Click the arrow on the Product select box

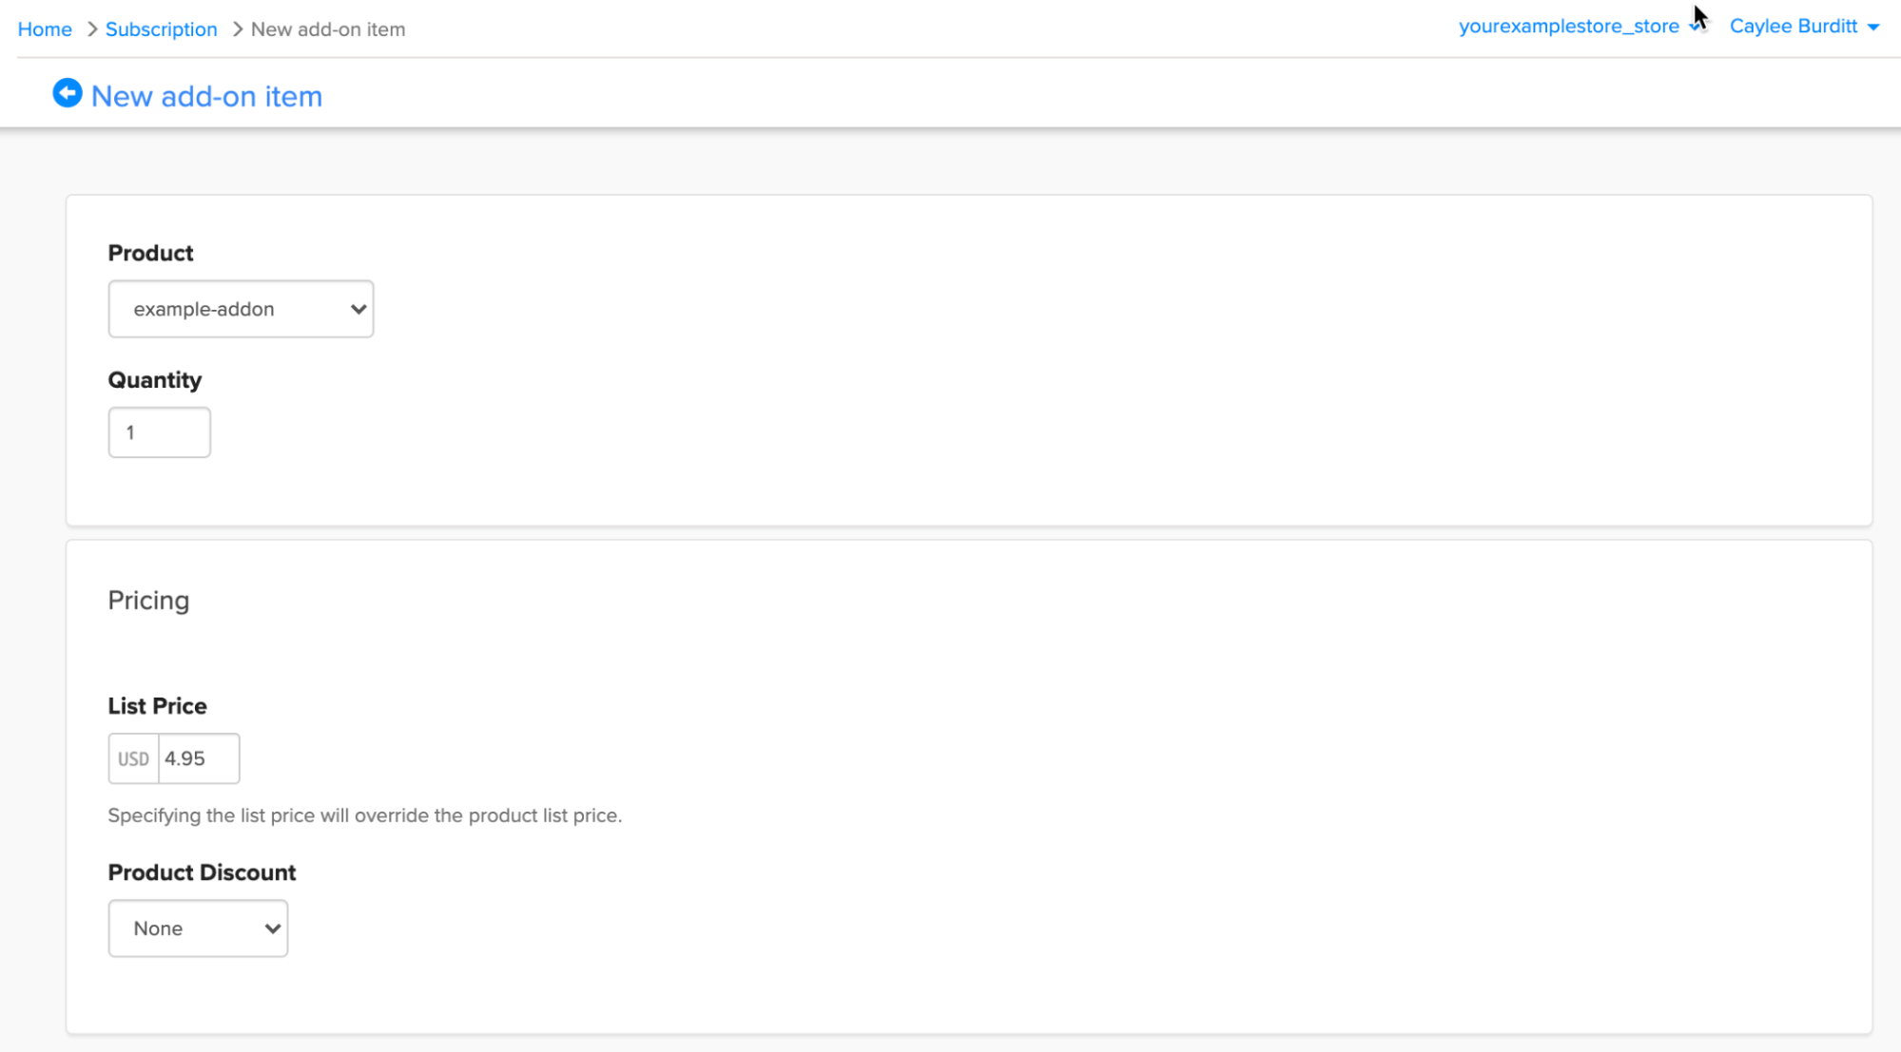click(x=358, y=309)
